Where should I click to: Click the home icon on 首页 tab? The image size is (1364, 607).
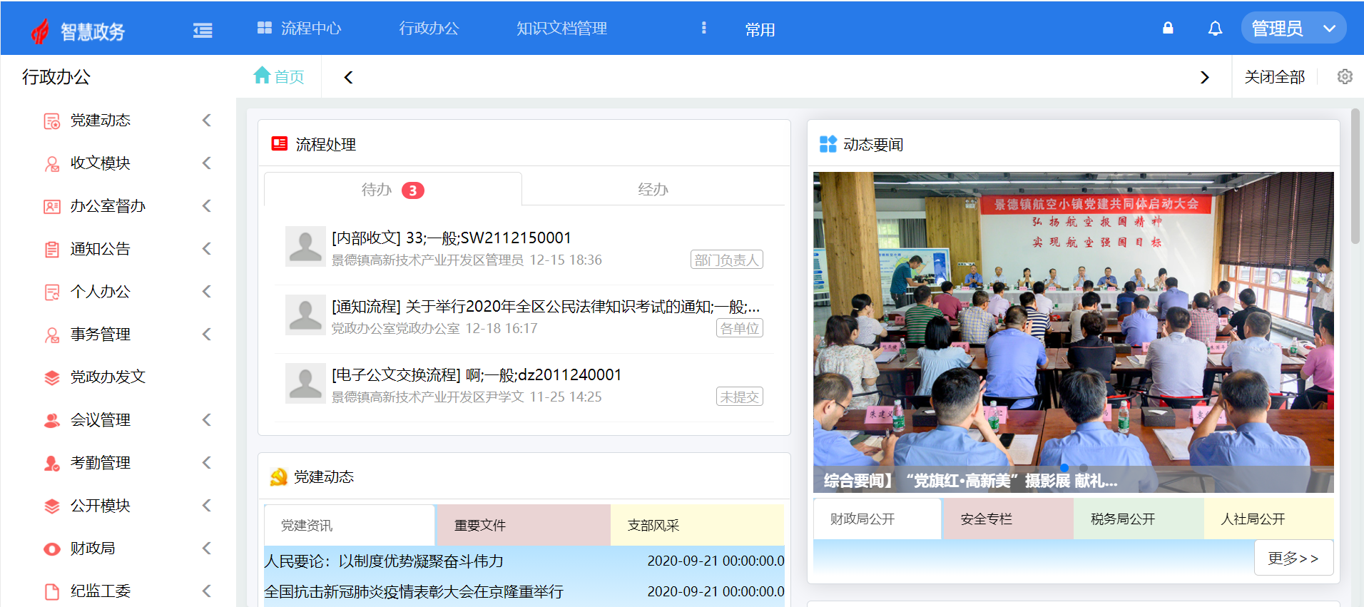(x=262, y=76)
